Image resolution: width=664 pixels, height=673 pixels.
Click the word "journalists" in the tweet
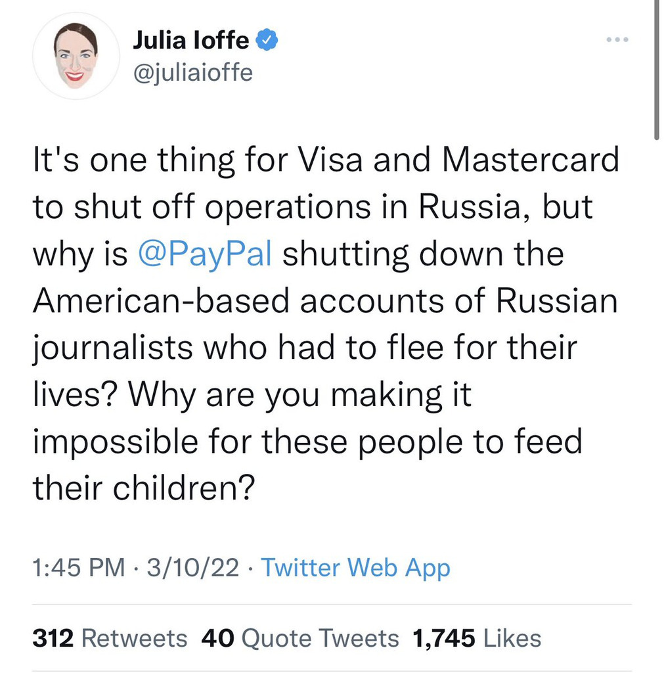coord(114,348)
